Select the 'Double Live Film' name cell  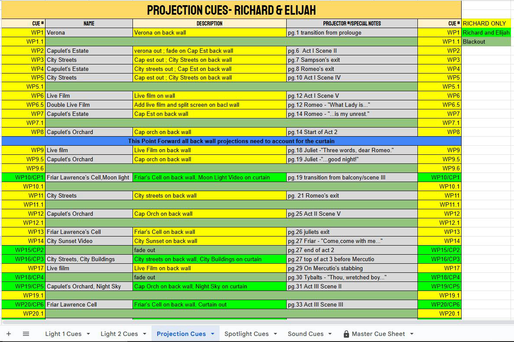(x=89, y=105)
